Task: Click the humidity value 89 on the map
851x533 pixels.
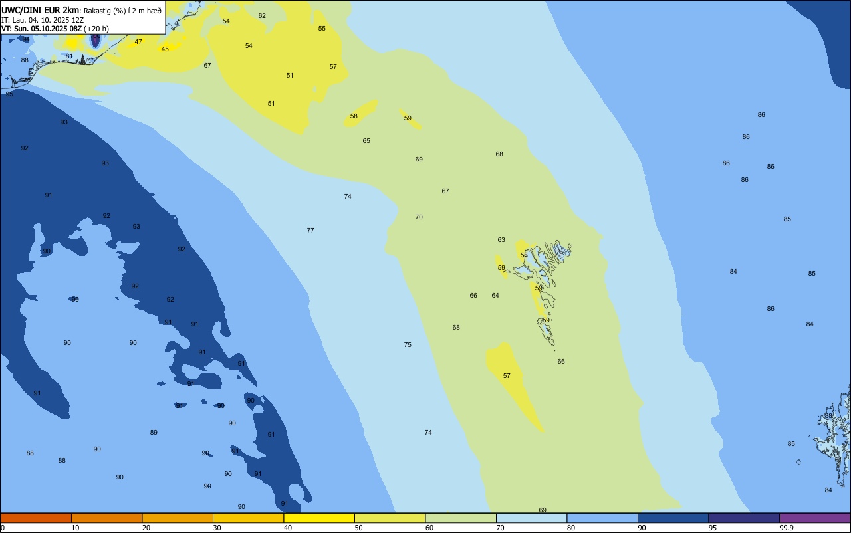Action: coord(154,433)
